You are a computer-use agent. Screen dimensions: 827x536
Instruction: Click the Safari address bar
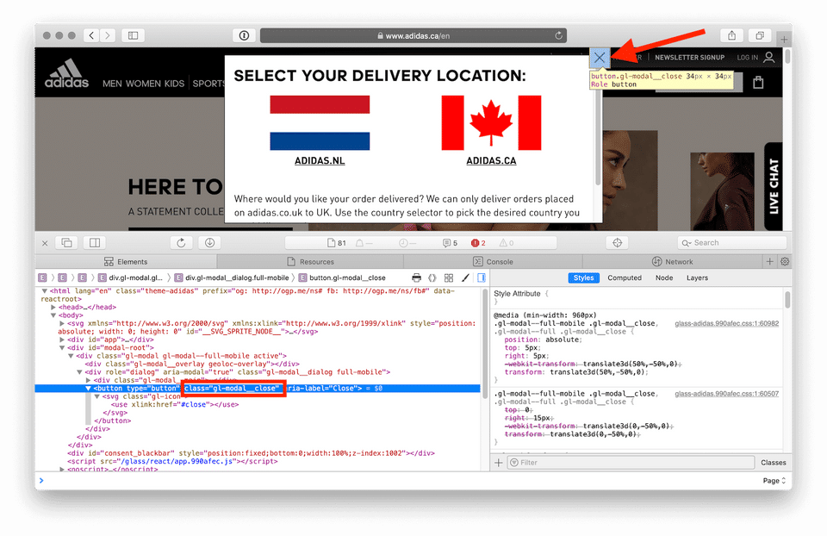pyautogui.click(x=413, y=36)
